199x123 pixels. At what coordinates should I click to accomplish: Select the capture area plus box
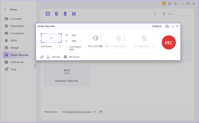(51, 38)
